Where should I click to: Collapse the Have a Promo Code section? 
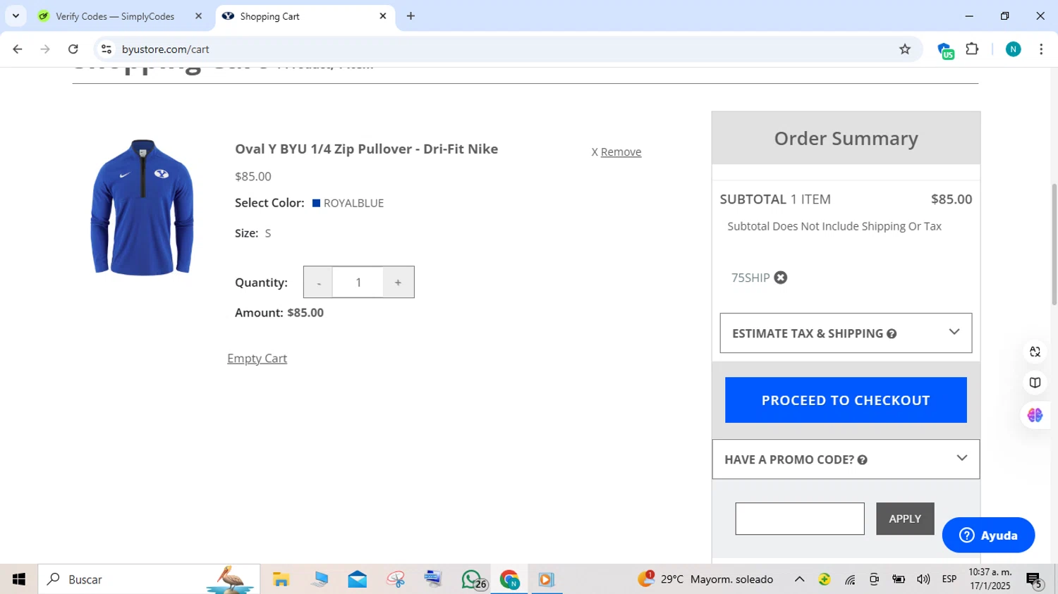(x=846, y=459)
